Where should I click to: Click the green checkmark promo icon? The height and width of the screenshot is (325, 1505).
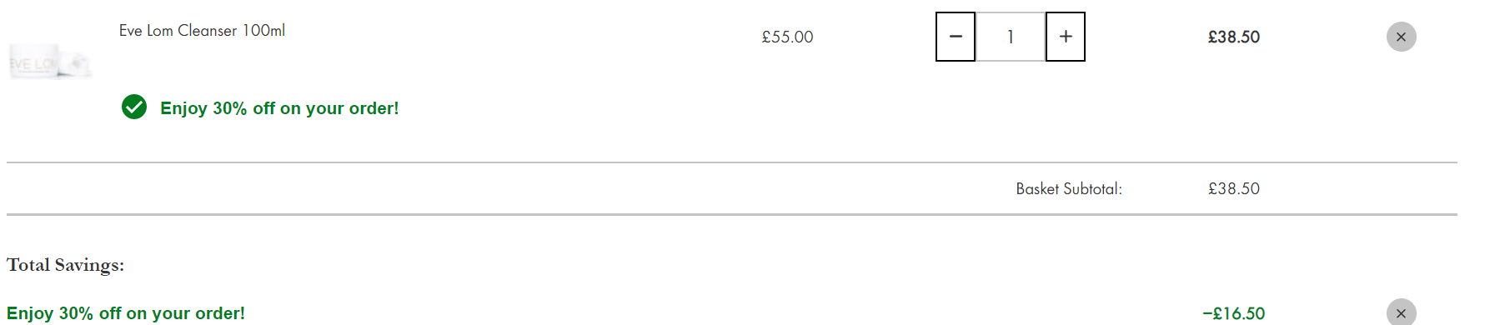click(134, 107)
